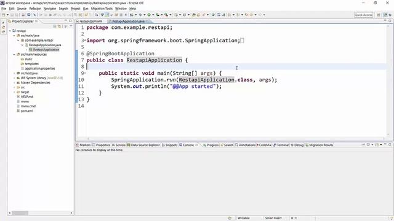
Task: Select HELP.md in the project tree
Action: pos(27,97)
